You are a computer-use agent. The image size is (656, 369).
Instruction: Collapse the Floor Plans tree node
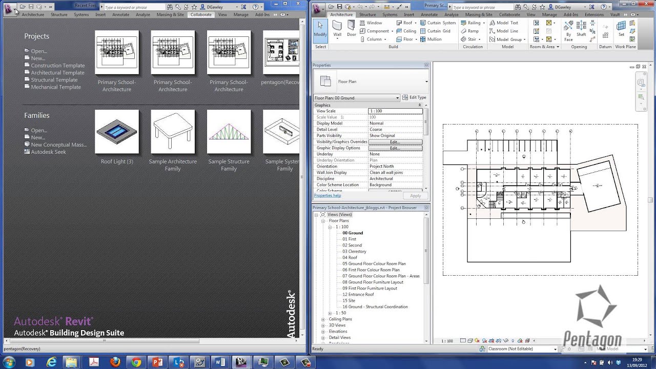pos(324,221)
